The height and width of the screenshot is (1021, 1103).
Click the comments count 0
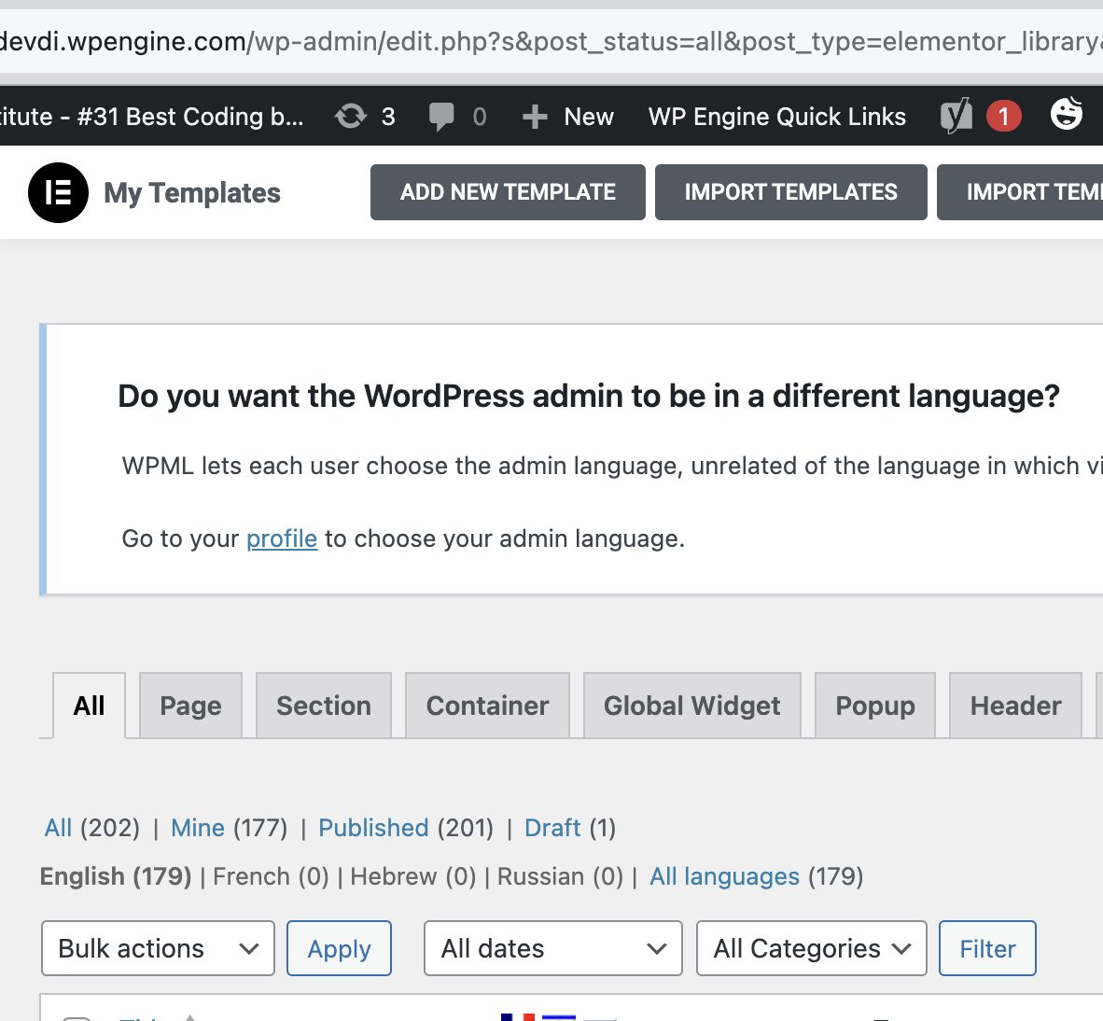[479, 116]
